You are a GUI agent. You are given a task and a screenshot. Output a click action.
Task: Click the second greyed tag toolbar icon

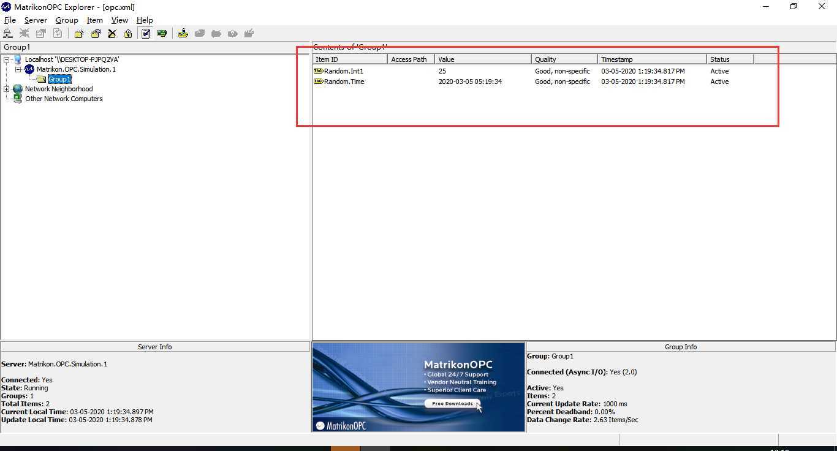pos(216,34)
